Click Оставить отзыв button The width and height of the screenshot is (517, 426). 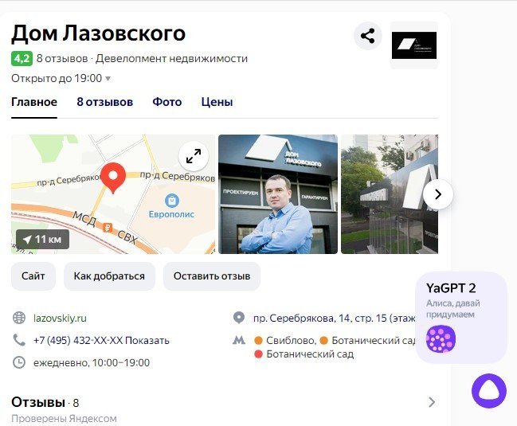click(212, 276)
